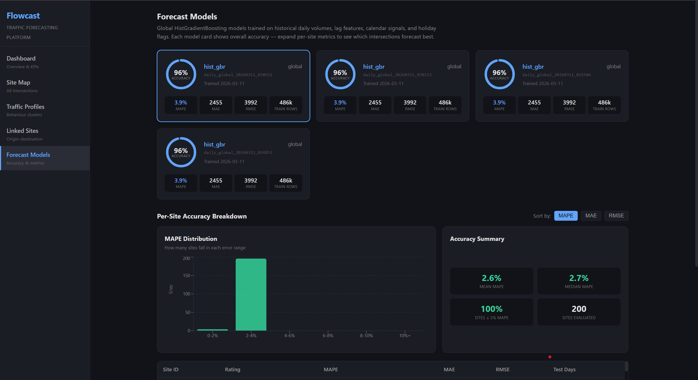698x380 pixels.
Task: Click accuracy ring on the 030123 model card
Action: pyautogui.click(x=340, y=74)
